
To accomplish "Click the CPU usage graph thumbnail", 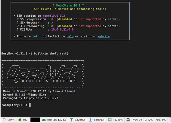I will (35, 120).
